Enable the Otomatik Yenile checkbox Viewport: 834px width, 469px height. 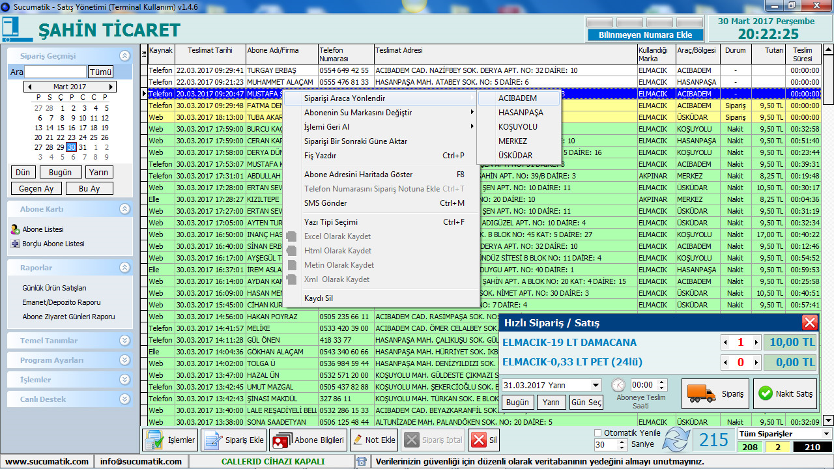tap(598, 433)
